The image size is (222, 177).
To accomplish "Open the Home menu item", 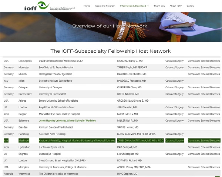I will pyautogui.click(x=87, y=6).
